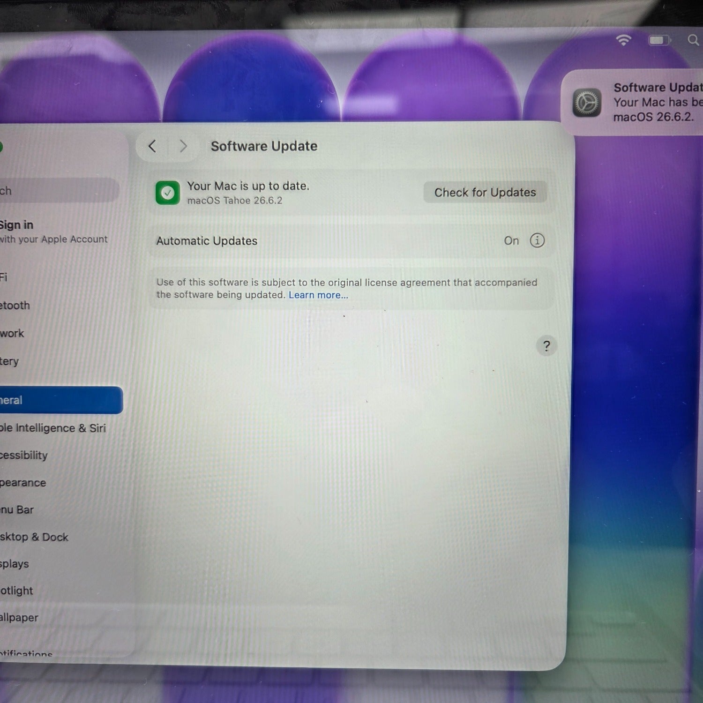Viewport: 703px width, 703px height.
Task: Click the green up-to-date checkmark icon
Action: 167,193
